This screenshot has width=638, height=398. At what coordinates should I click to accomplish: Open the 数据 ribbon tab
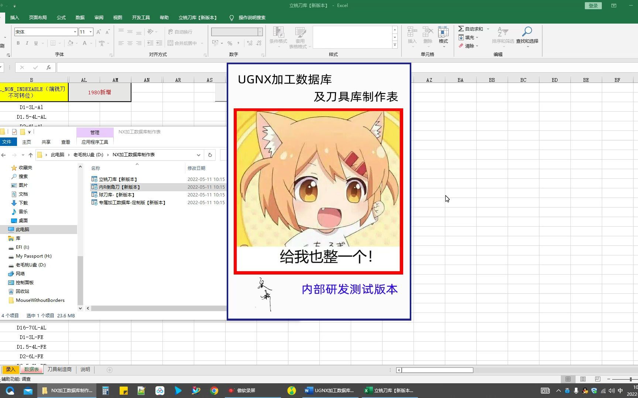[x=80, y=18]
